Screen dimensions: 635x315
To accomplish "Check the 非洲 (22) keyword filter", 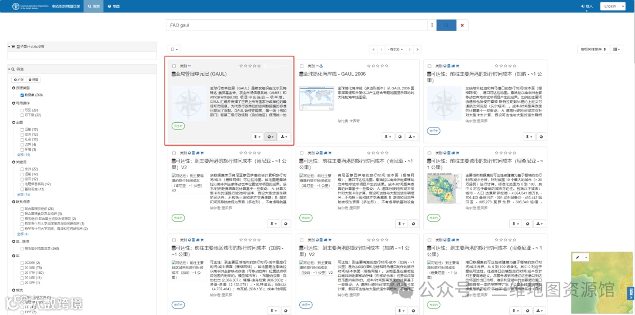I will (x=22, y=169).
